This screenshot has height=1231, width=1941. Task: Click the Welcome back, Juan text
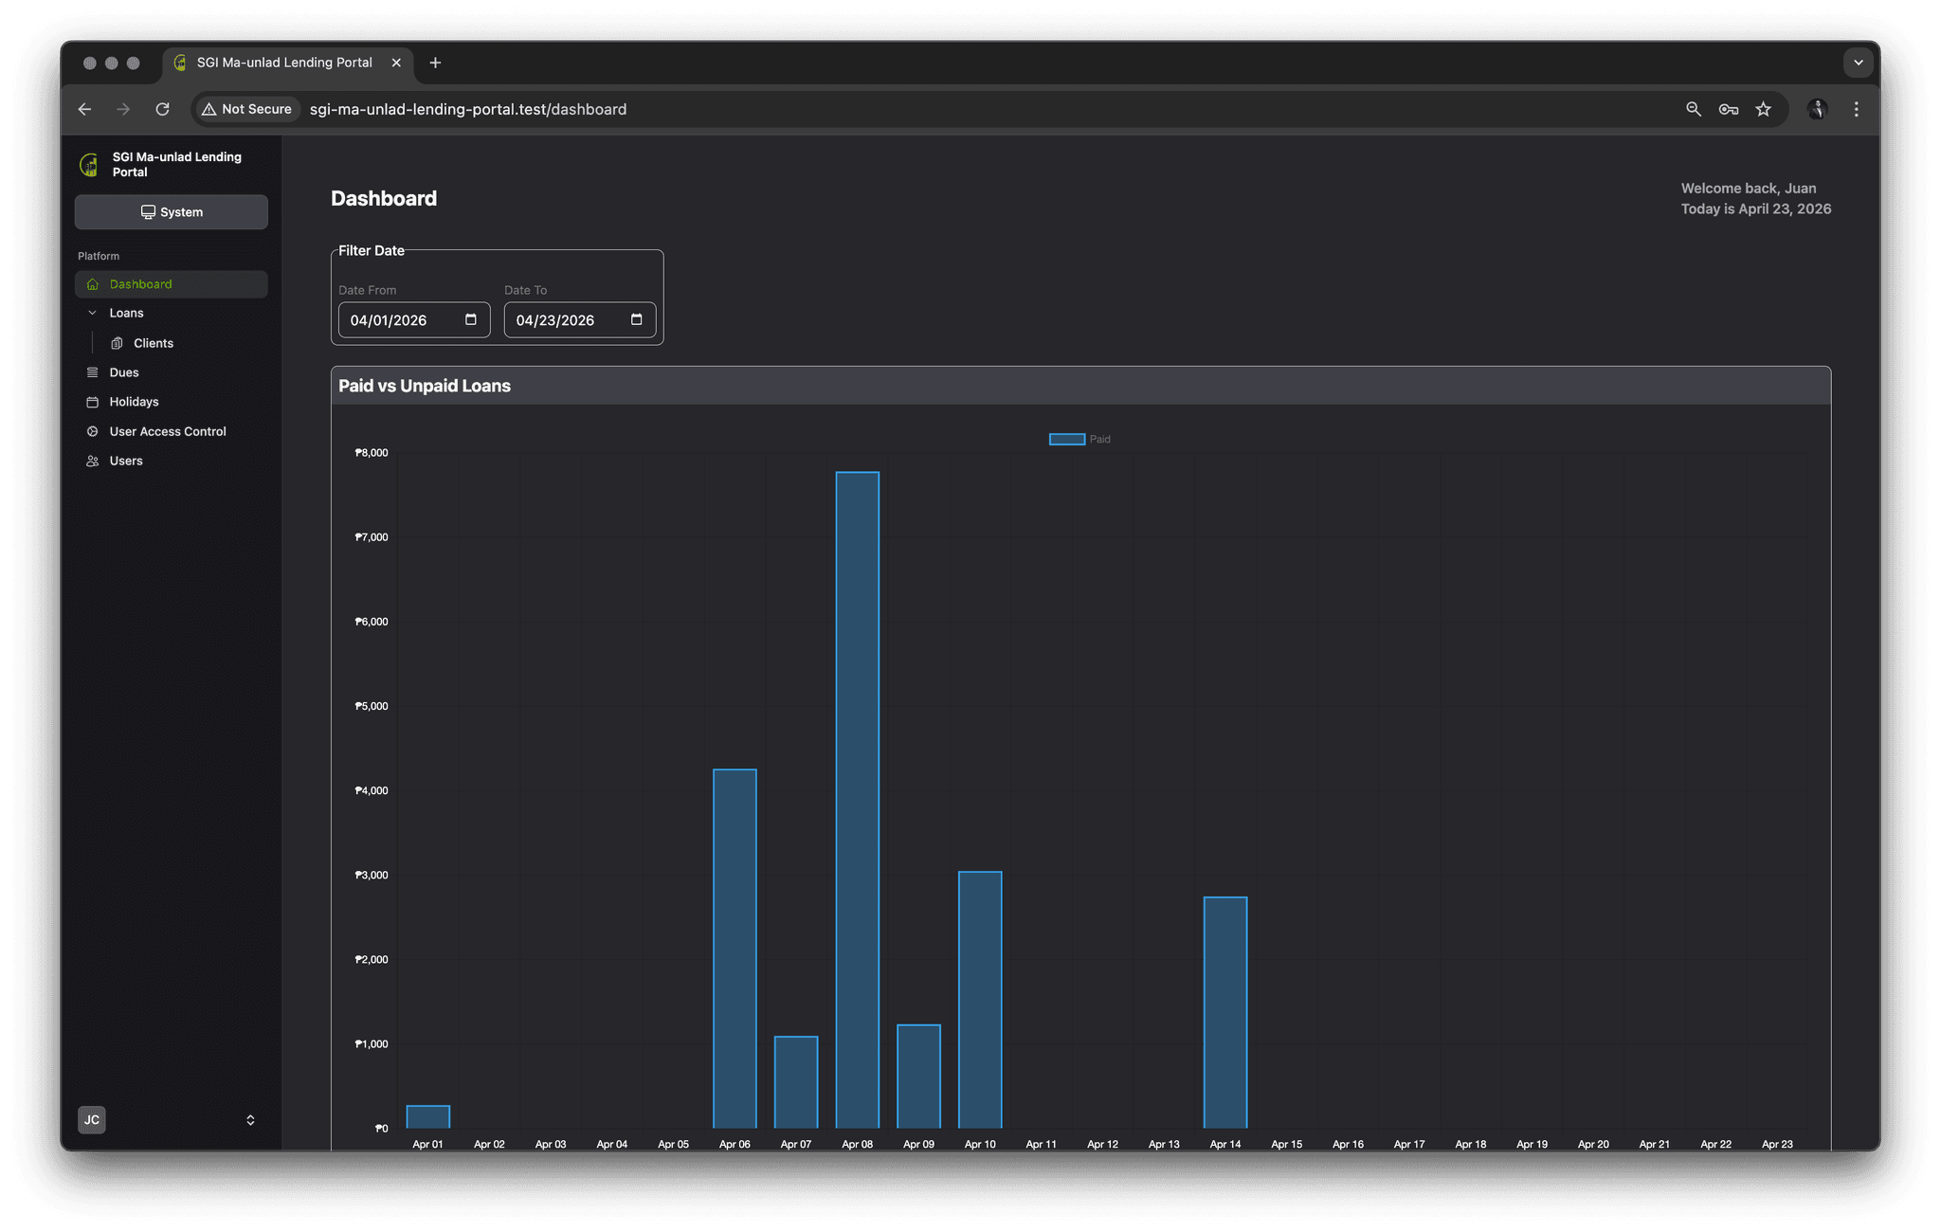(1749, 188)
